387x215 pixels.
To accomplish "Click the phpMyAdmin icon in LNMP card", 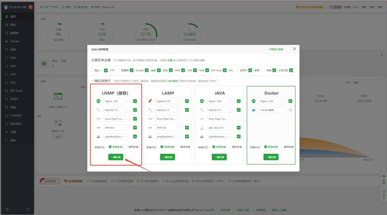I will (98, 137).
